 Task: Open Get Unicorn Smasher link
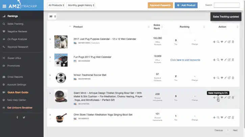pyautogui.click(x=20, y=108)
